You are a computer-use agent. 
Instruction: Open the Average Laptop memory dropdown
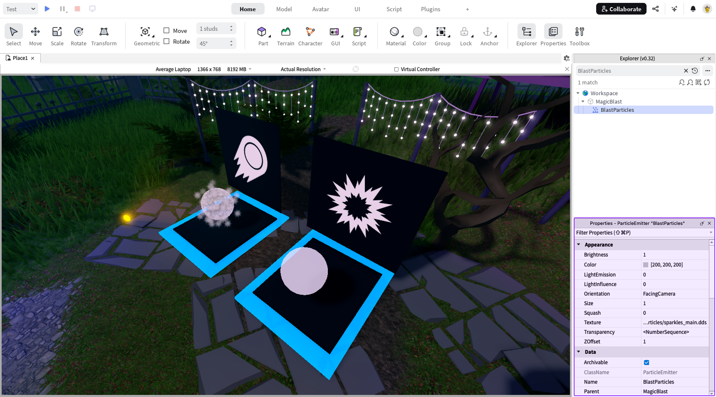tap(250, 69)
